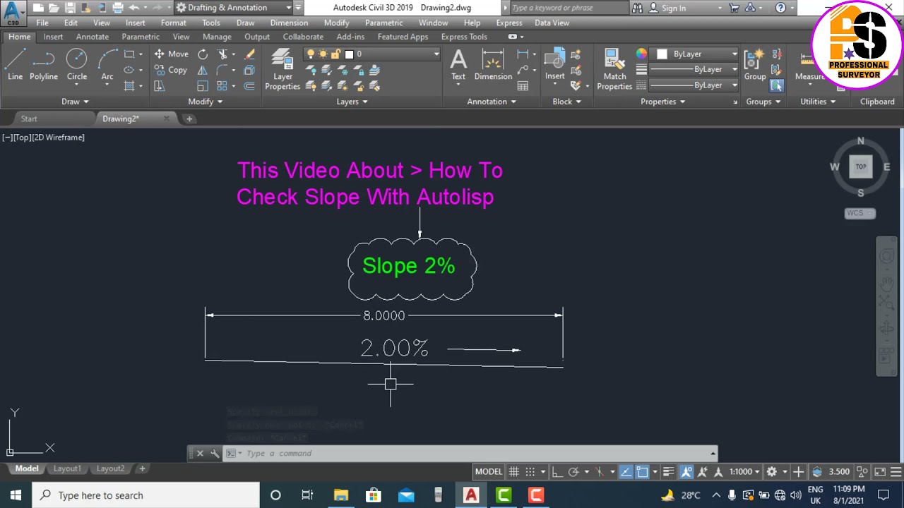Open the Express menu

click(x=509, y=23)
